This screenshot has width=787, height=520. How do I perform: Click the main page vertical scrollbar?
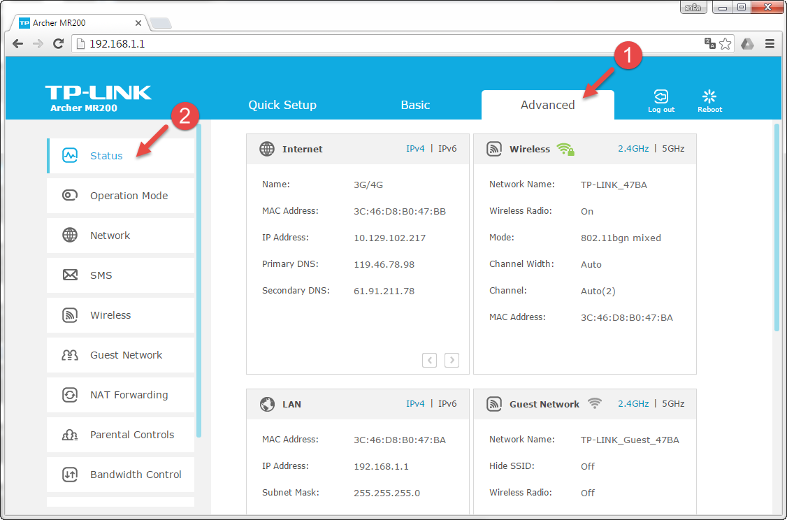(777, 227)
